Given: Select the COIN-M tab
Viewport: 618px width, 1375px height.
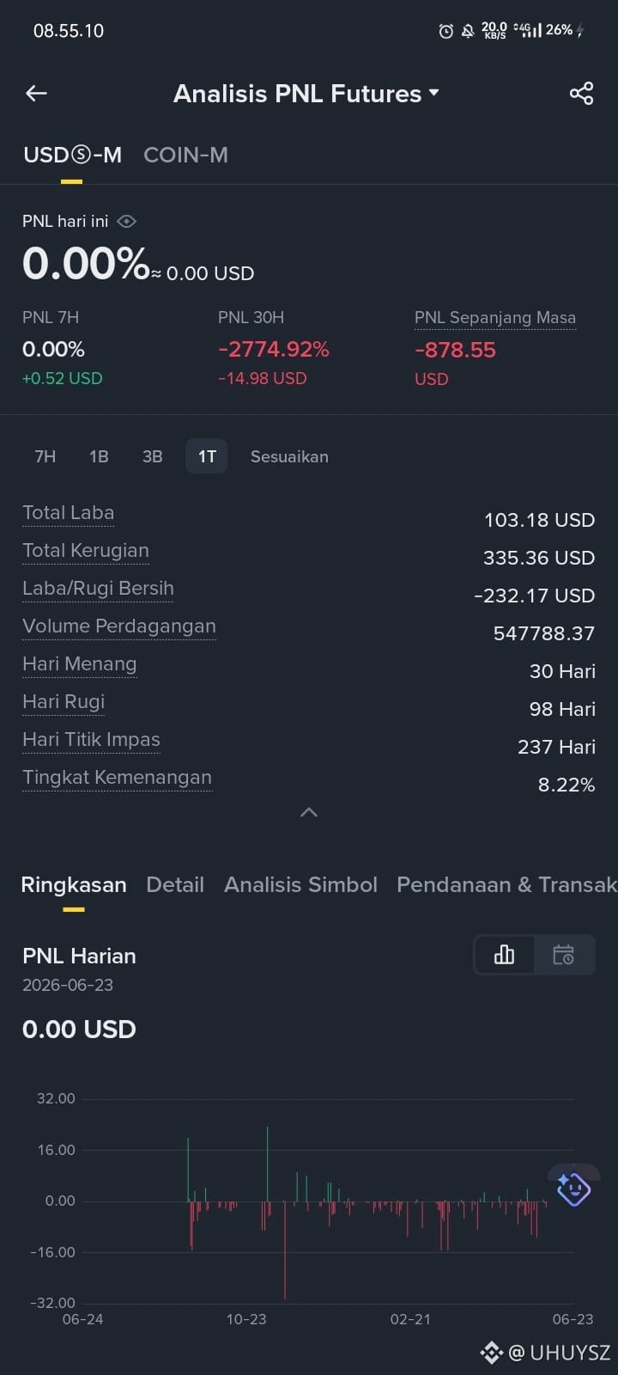Looking at the screenshot, I should pyautogui.click(x=185, y=155).
